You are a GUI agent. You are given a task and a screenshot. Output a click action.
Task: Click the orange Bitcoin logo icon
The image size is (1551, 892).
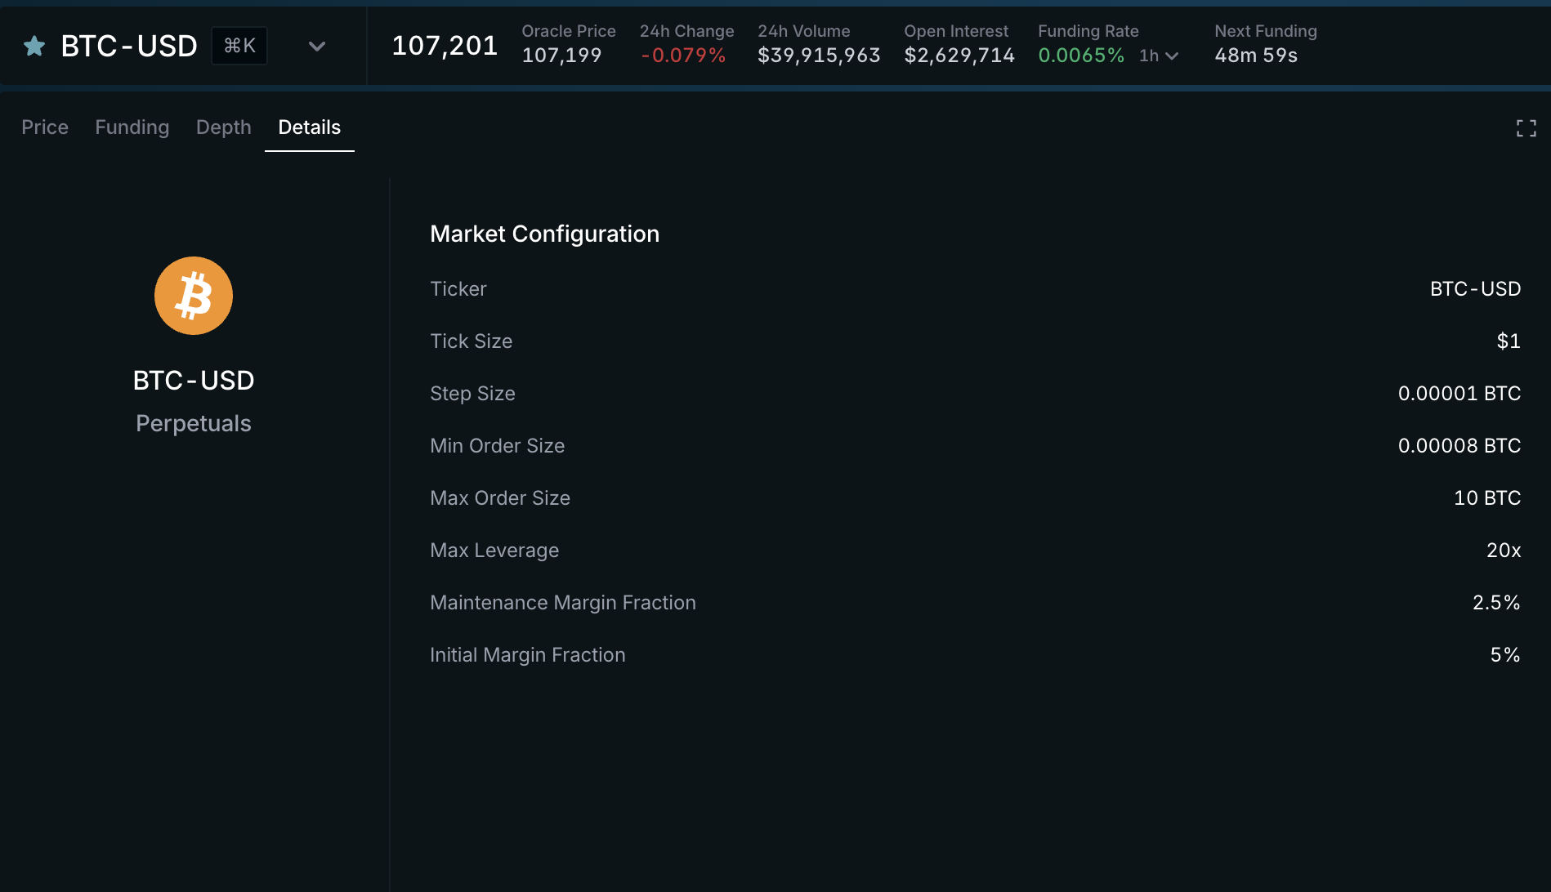tap(194, 296)
